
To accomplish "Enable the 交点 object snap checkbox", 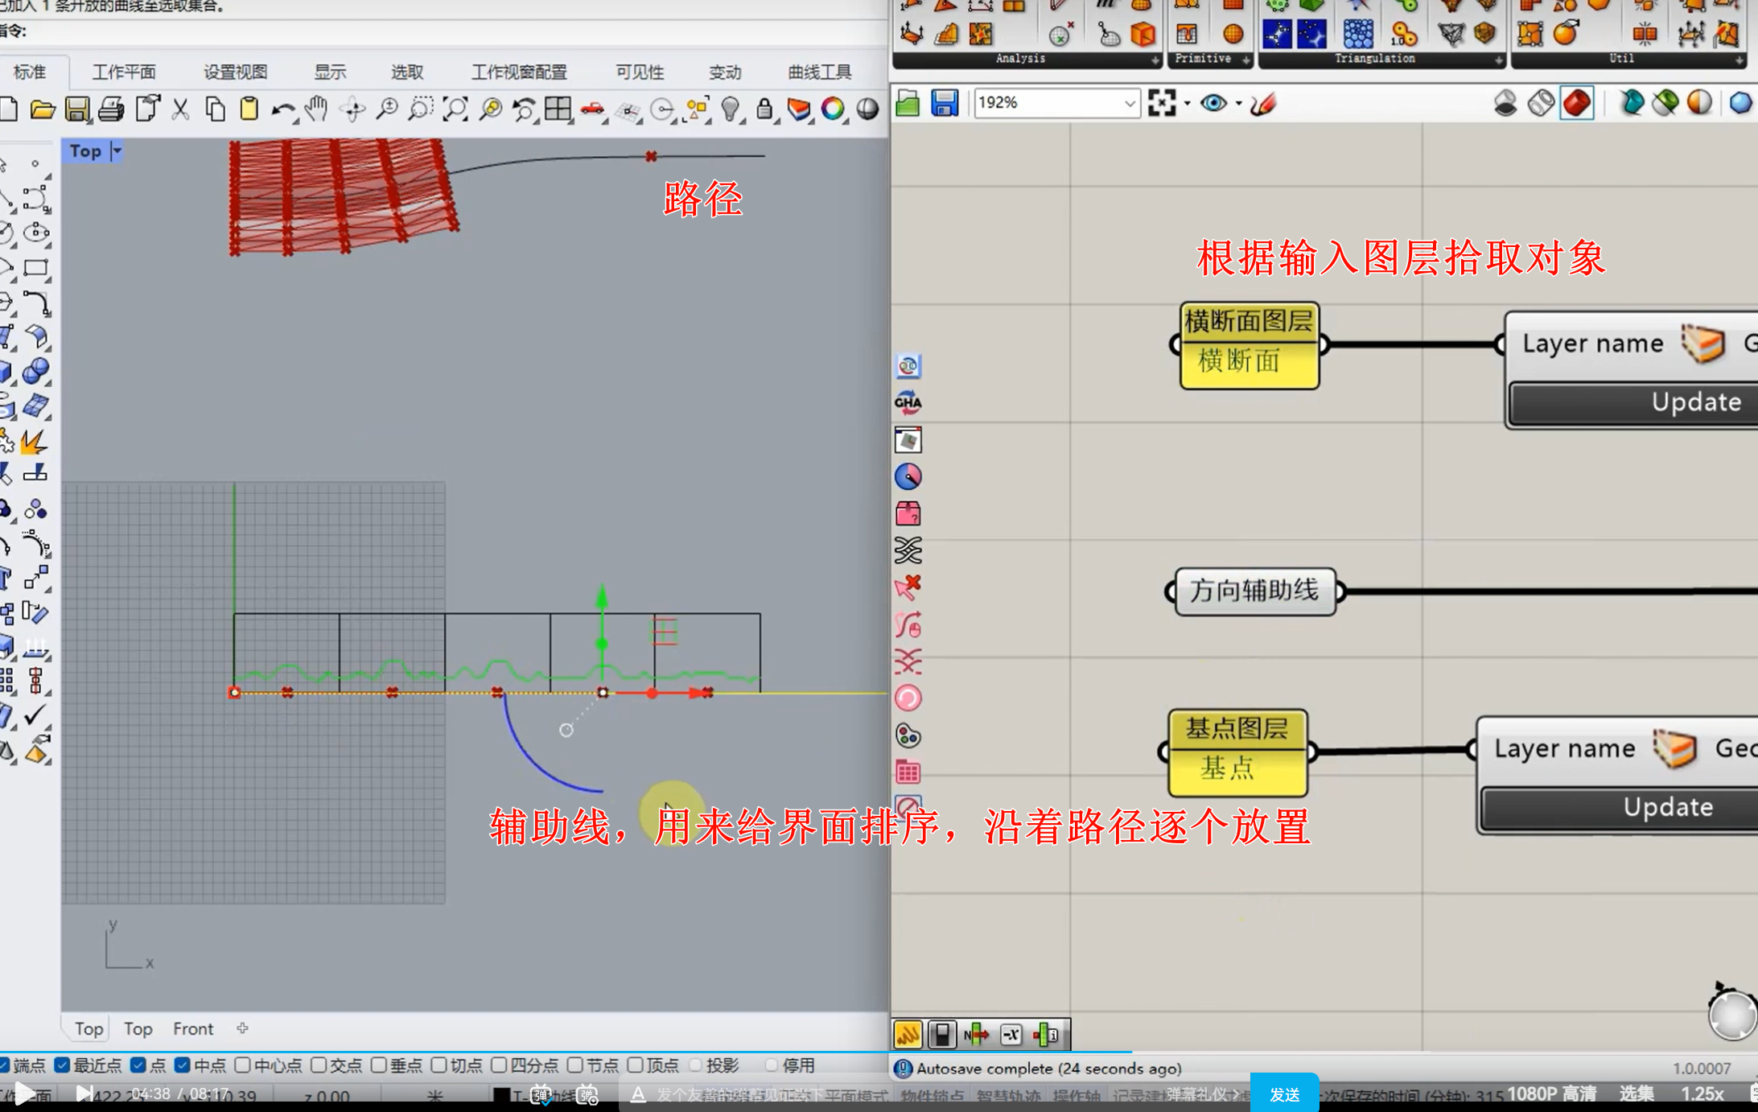I will (x=319, y=1065).
